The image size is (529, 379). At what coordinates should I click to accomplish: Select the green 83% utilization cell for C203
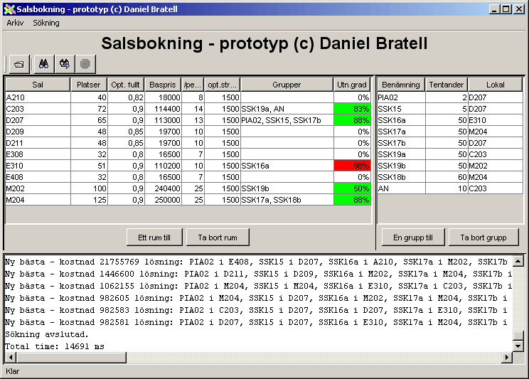click(352, 109)
